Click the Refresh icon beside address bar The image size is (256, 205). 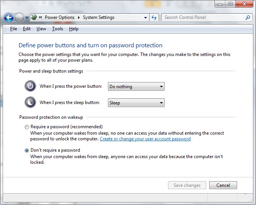pos(154,17)
